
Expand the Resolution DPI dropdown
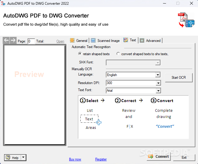click(158, 83)
